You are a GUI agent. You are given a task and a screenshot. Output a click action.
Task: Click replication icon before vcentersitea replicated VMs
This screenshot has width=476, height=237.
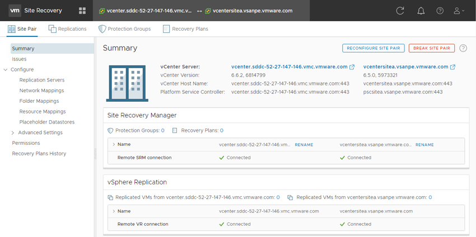click(x=290, y=198)
